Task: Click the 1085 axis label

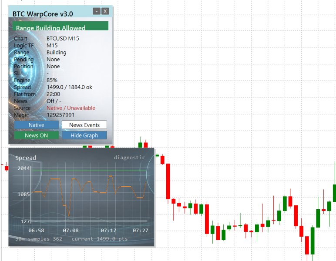Action: (x=24, y=194)
